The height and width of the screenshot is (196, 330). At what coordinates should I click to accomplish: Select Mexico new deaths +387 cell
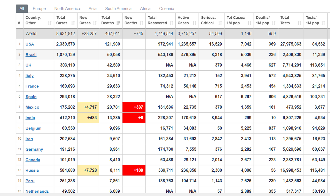pyautogui.click(x=134, y=107)
